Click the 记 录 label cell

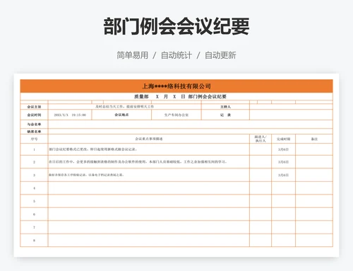click(x=225, y=115)
